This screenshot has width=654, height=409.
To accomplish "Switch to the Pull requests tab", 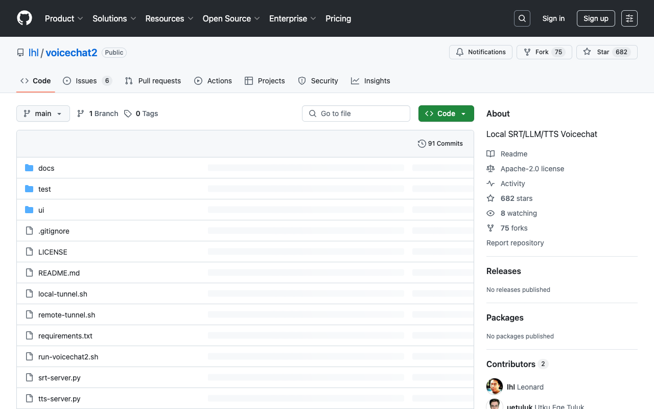I will (x=153, y=81).
